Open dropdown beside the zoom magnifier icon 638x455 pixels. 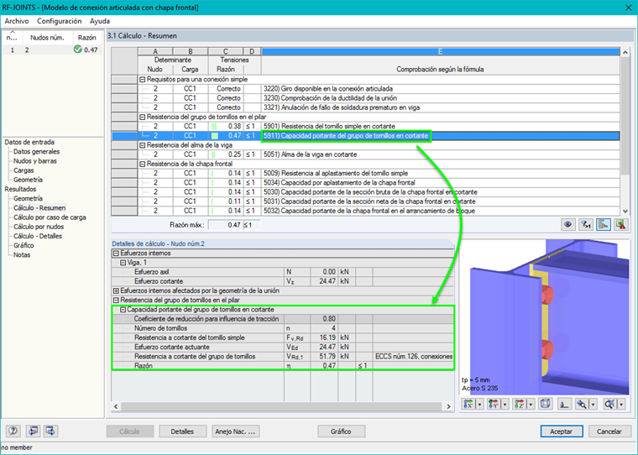(593, 404)
